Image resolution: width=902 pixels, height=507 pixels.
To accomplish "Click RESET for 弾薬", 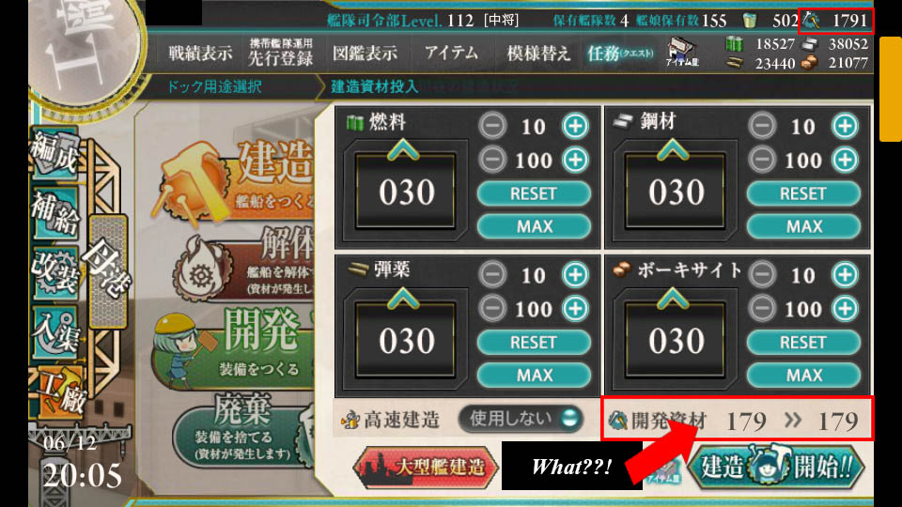I will point(534,343).
